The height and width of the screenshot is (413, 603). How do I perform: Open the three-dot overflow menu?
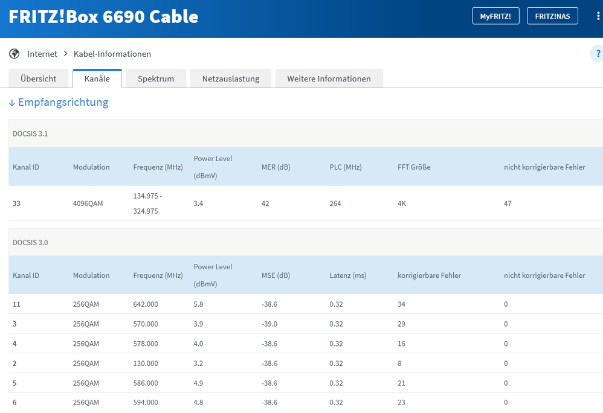click(x=598, y=15)
